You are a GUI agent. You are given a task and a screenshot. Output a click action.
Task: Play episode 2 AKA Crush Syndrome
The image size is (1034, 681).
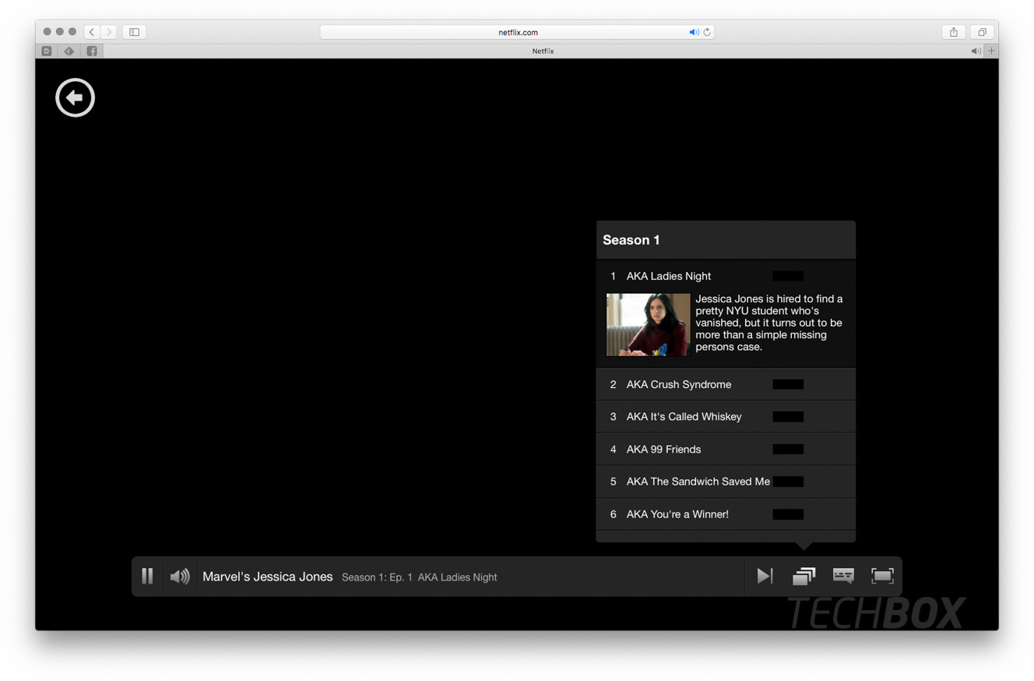tap(726, 384)
